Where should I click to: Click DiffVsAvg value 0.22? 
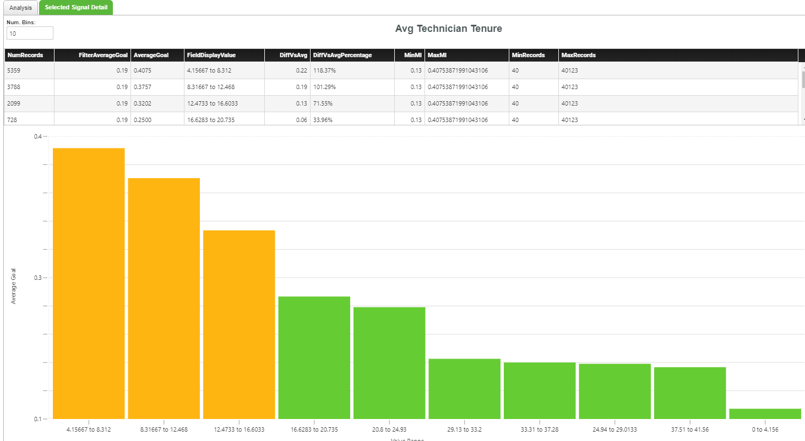[x=287, y=70]
